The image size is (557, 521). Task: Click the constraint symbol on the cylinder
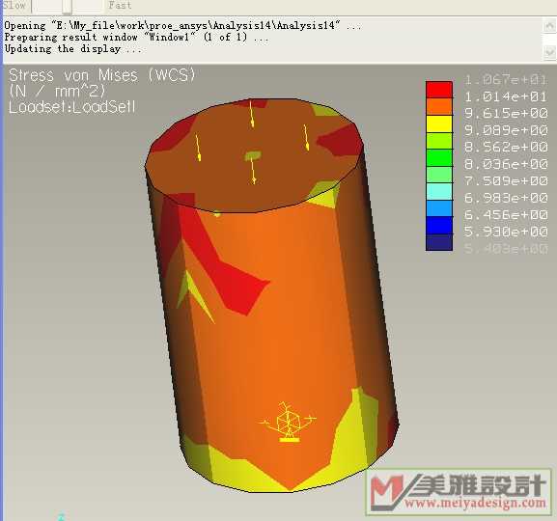click(288, 423)
